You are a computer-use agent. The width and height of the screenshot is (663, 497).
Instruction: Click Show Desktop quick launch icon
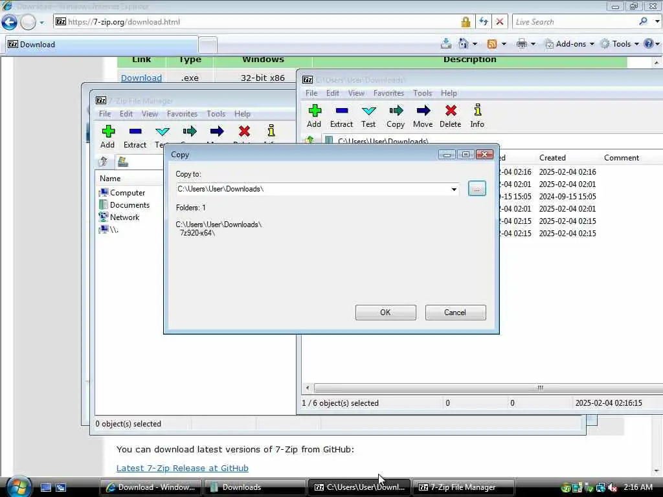(x=46, y=487)
